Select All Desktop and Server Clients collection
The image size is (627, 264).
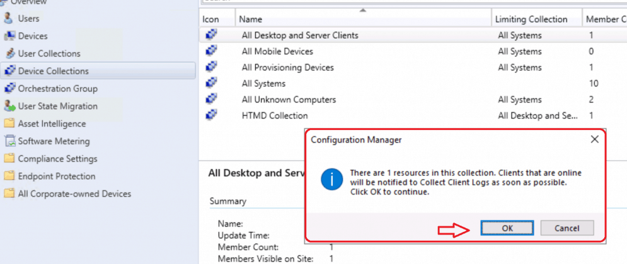click(300, 35)
